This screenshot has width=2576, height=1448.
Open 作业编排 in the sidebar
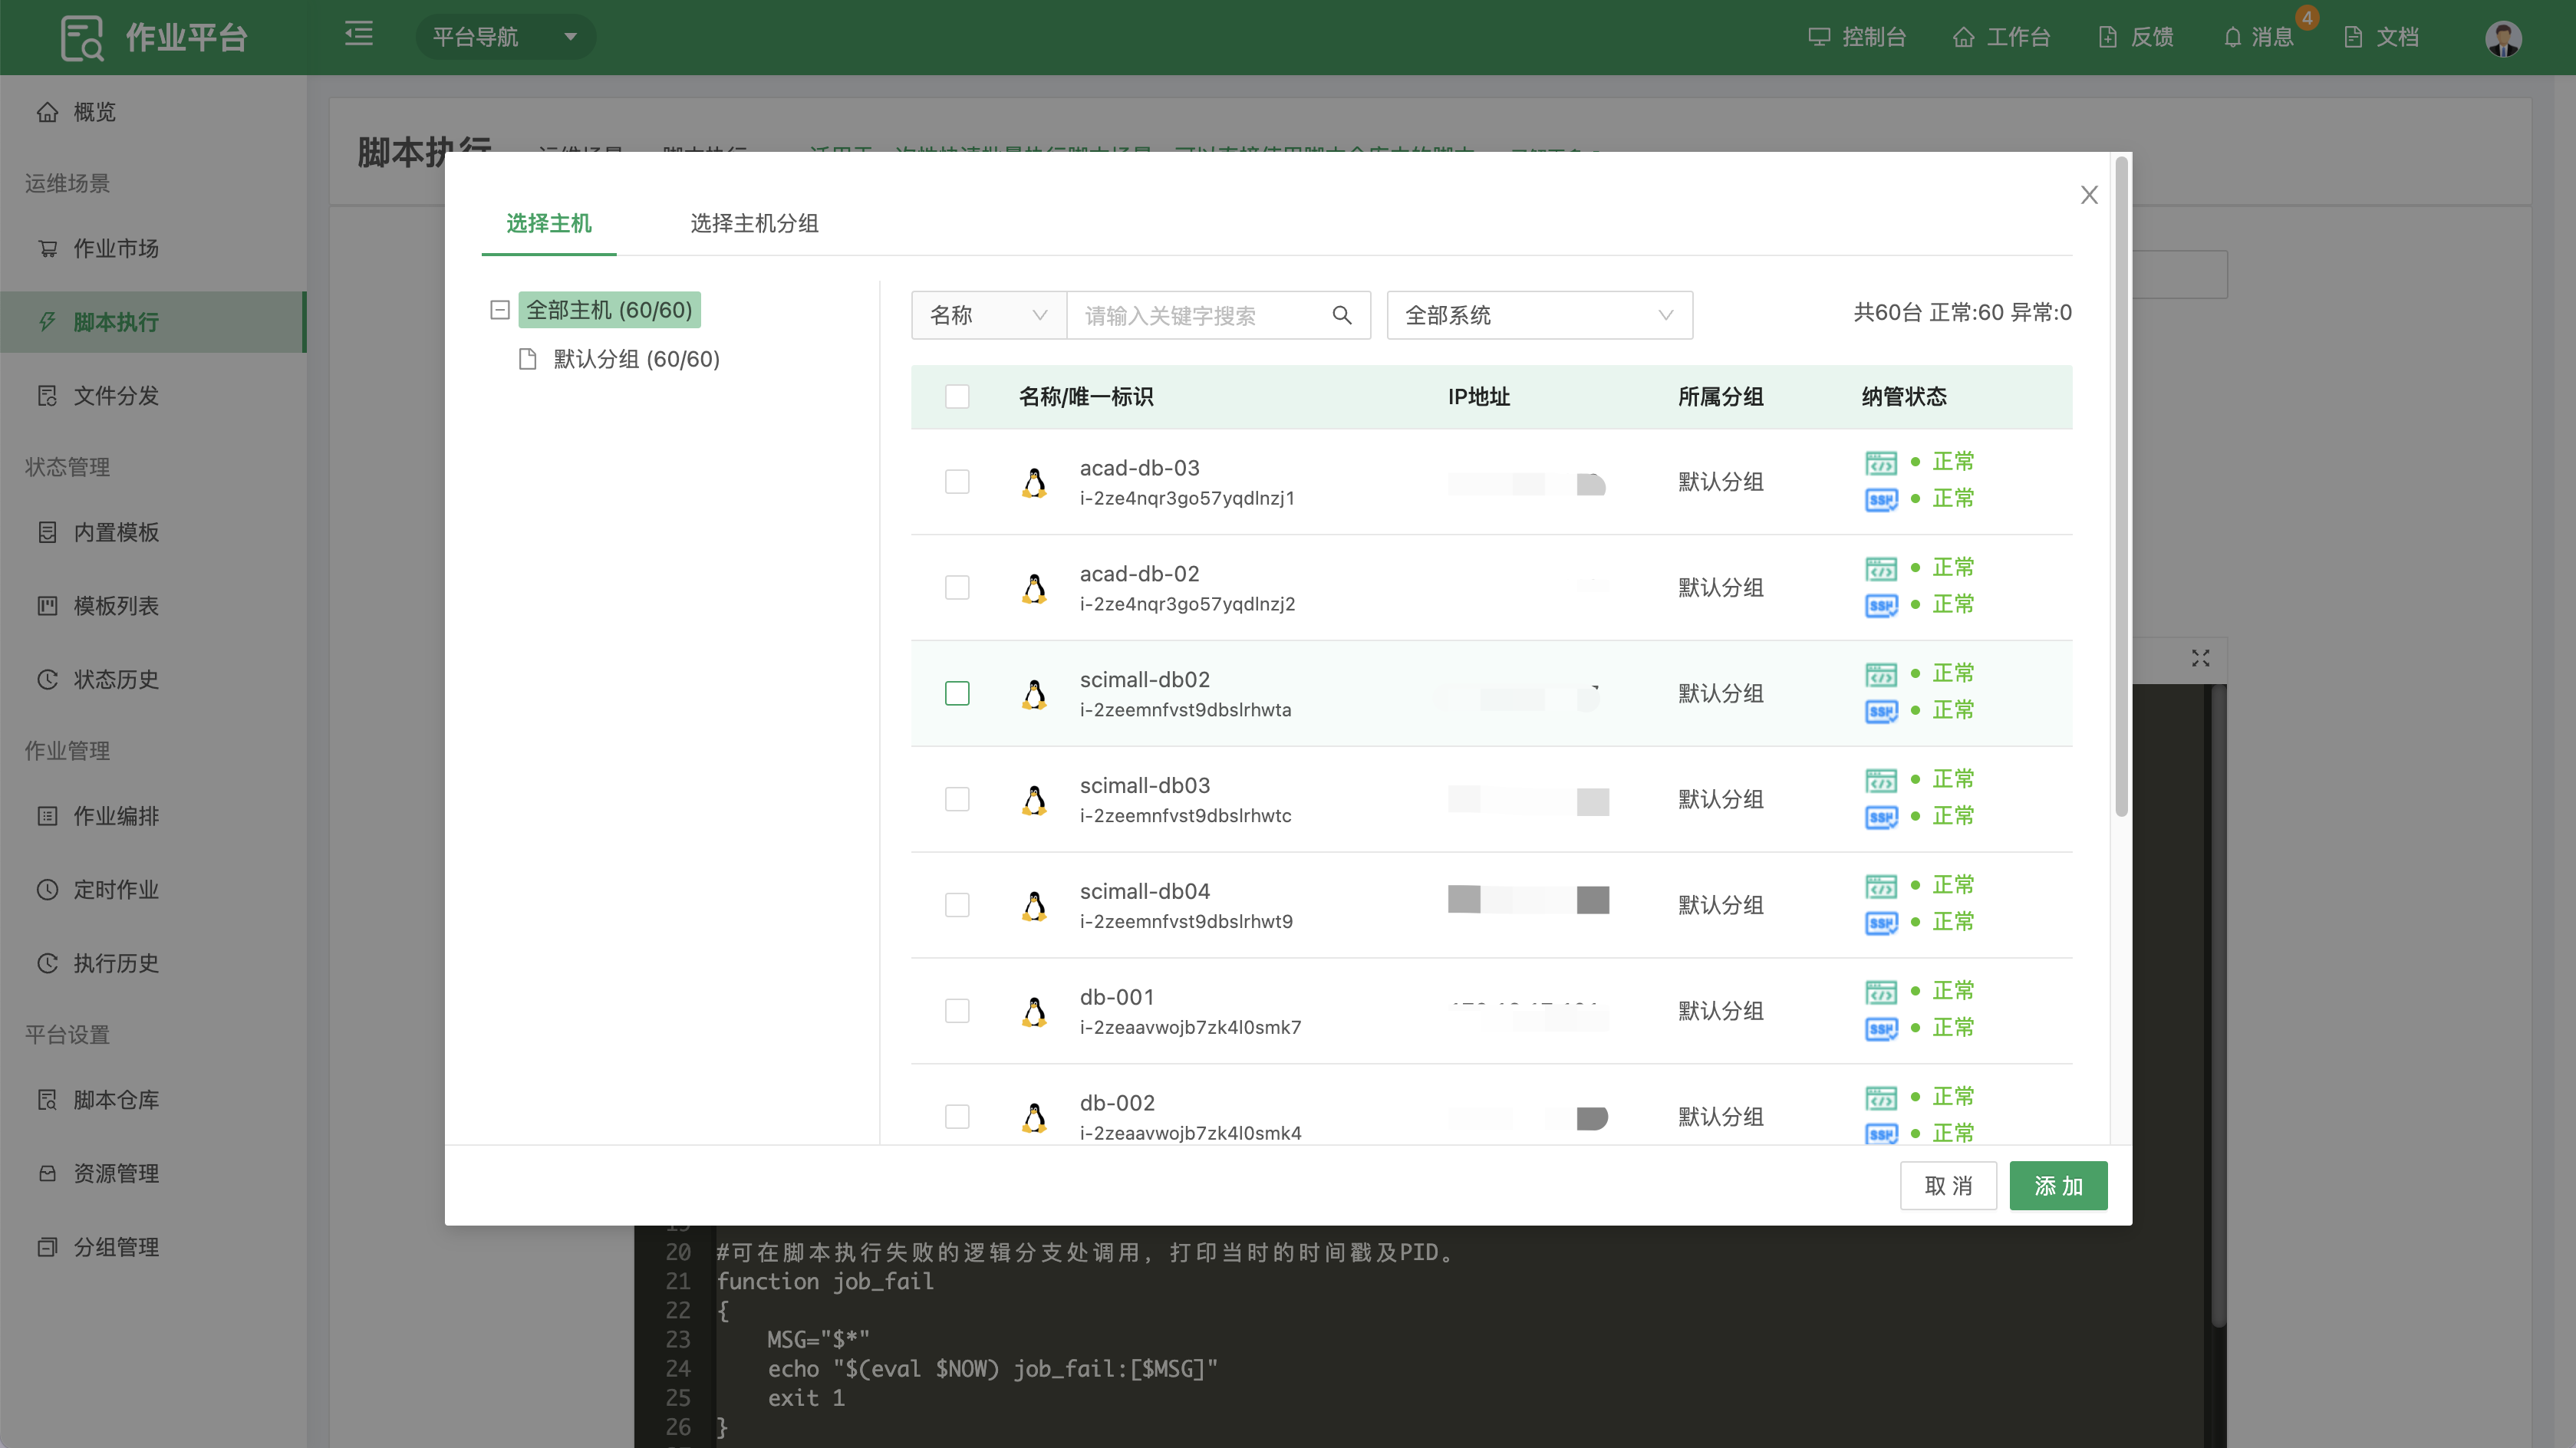coord(153,816)
